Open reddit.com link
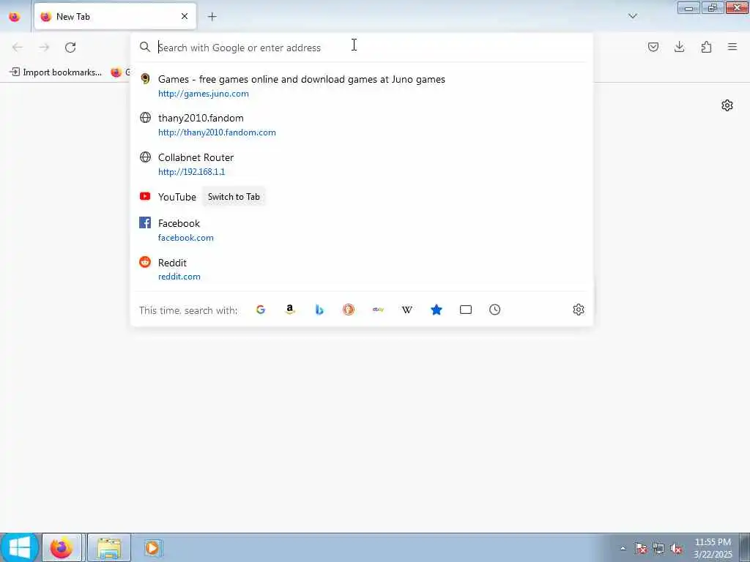The height and width of the screenshot is (562, 750). 179,277
